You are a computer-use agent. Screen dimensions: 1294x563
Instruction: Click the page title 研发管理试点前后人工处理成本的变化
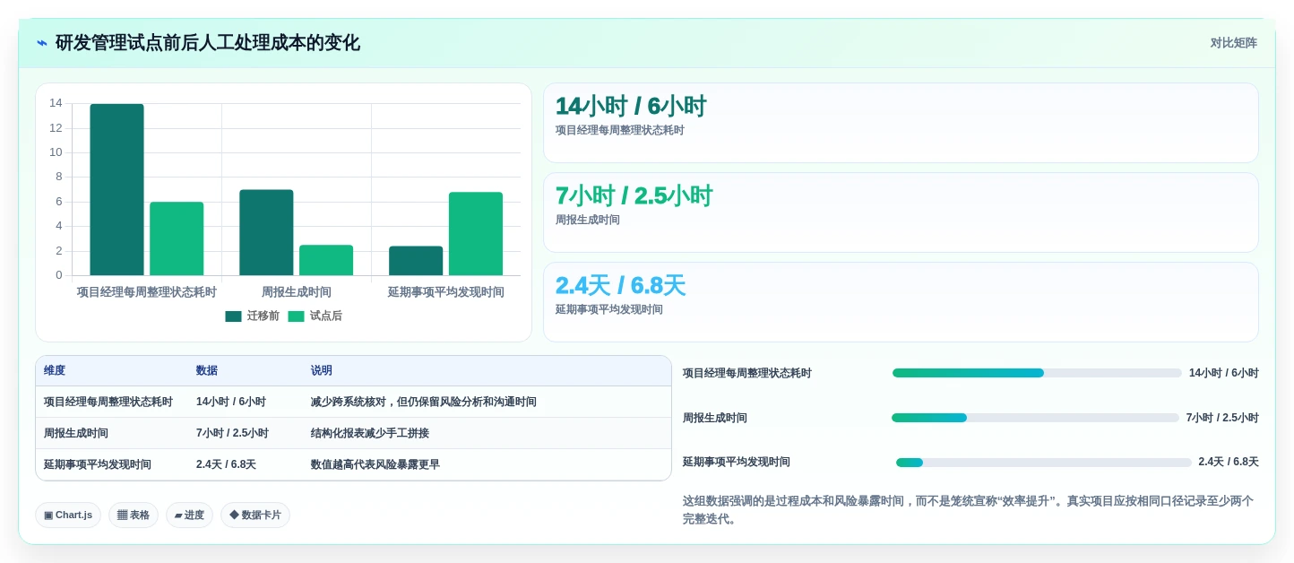coord(208,43)
